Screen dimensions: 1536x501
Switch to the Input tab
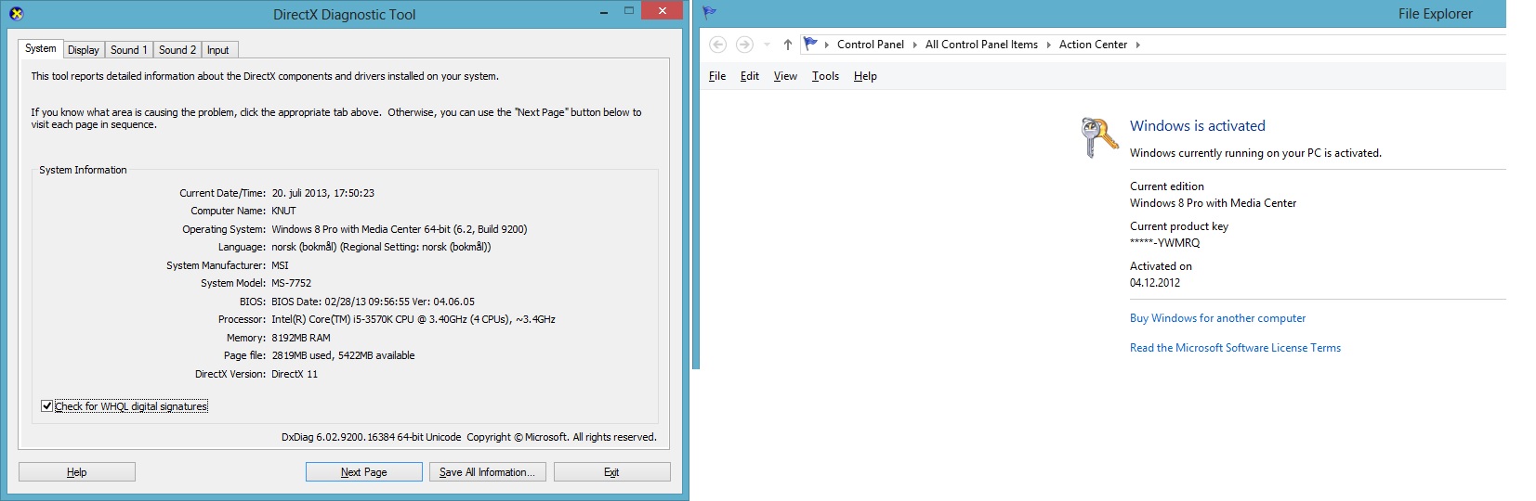218,50
